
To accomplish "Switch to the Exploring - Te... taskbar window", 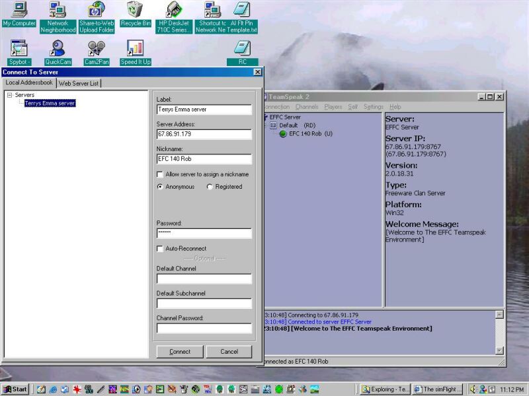I will pyautogui.click(x=385, y=389).
